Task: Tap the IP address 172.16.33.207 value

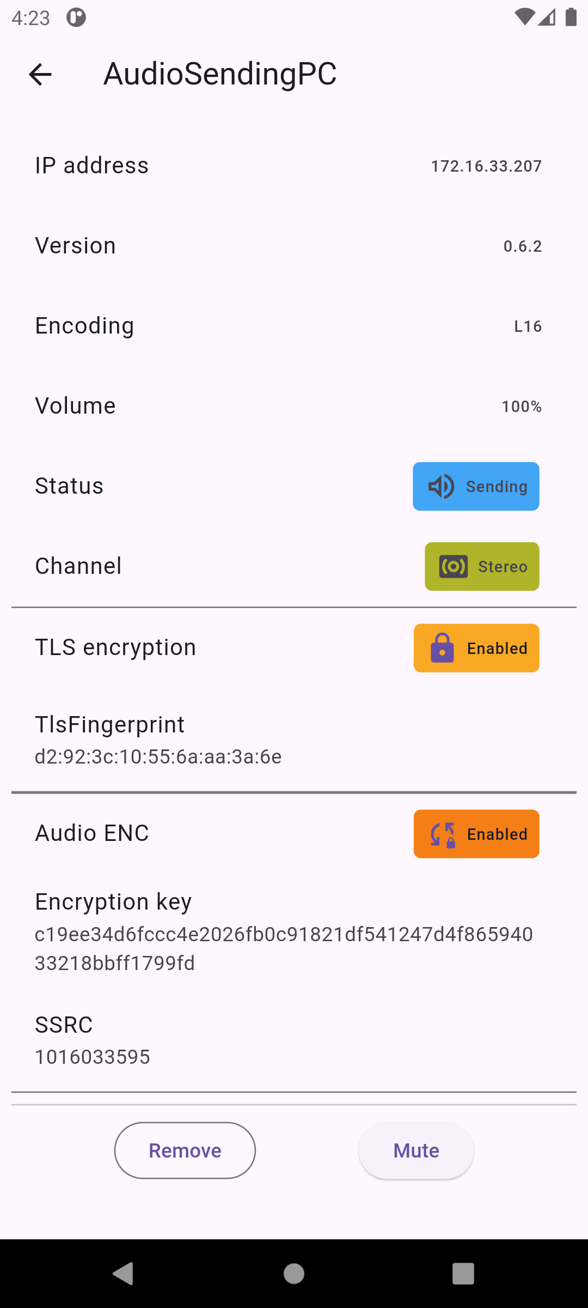Action: 486,166
